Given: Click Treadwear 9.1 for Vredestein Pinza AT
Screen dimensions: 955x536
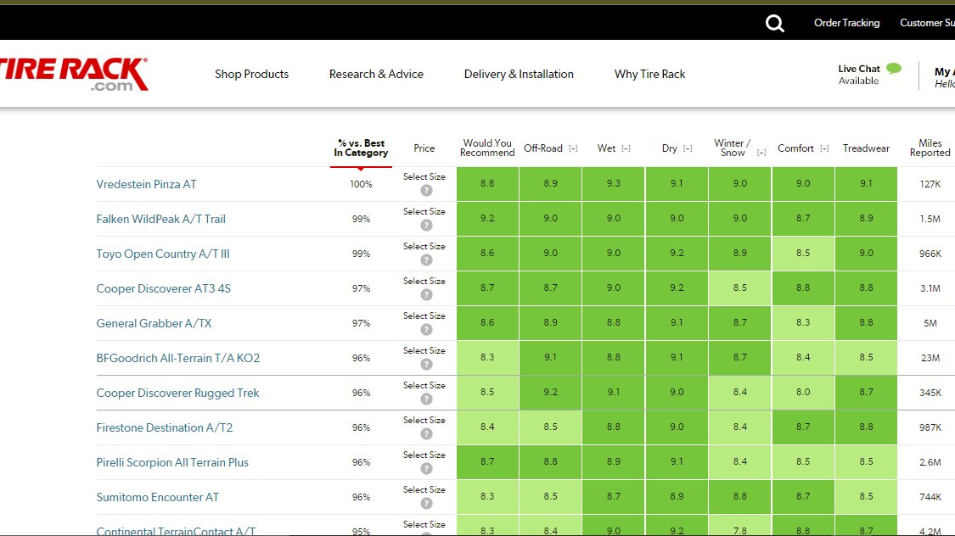Looking at the screenshot, I should [x=866, y=184].
